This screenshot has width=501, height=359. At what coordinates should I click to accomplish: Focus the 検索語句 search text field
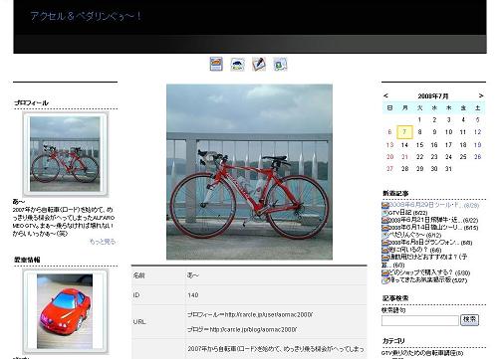point(420,320)
